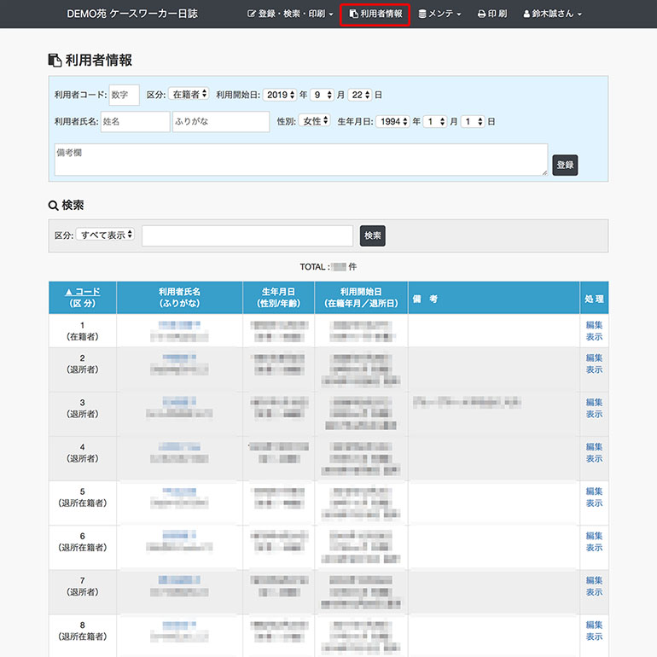Focus the search keyword text field
The width and height of the screenshot is (657, 657).
[x=247, y=235]
